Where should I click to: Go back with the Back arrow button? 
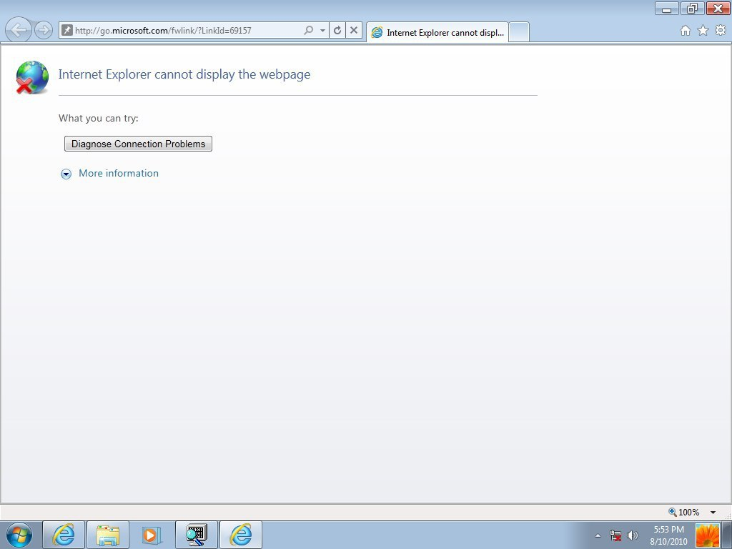[x=19, y=30]
